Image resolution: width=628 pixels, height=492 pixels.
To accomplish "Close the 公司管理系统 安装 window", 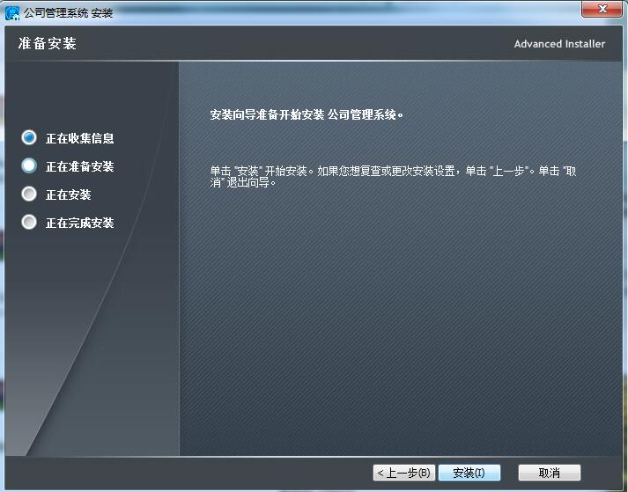I will click(602, 9).
